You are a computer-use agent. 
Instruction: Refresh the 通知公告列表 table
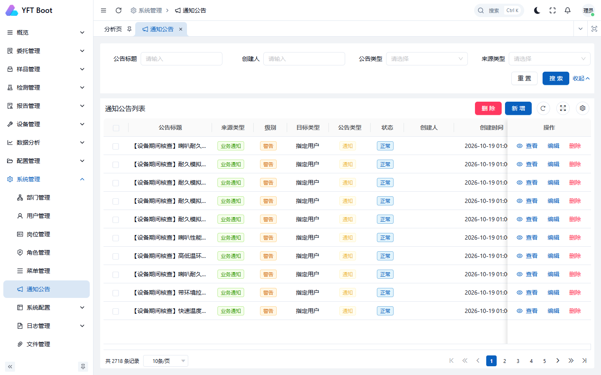543,108
